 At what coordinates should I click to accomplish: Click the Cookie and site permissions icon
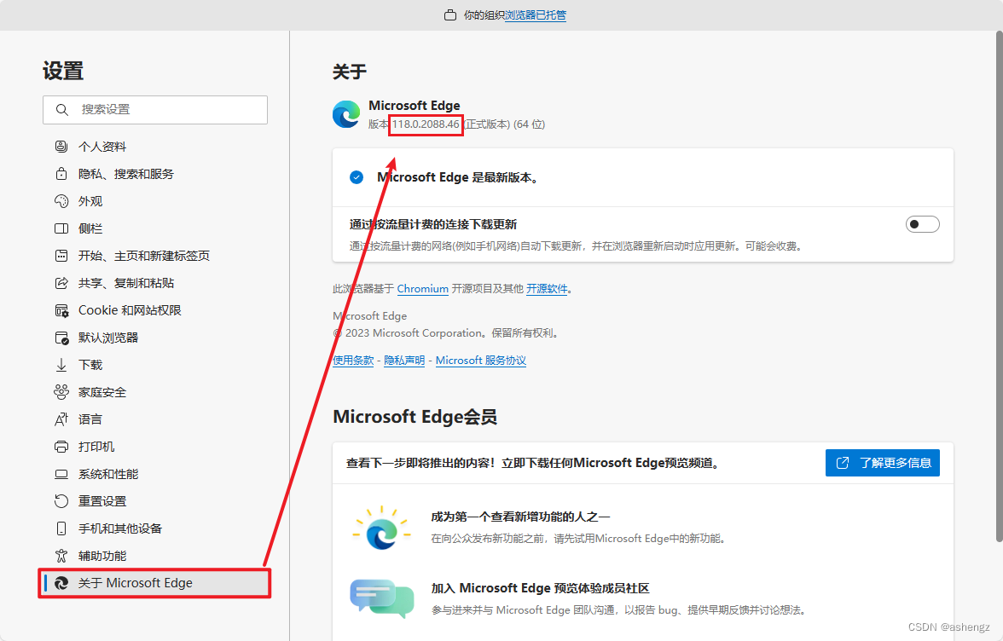pyautogui.click(x=61, y=310)
